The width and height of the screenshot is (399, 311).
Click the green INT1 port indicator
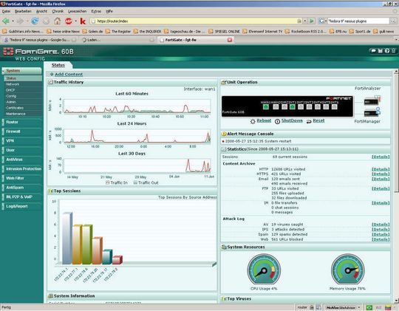tap(293, 106)
